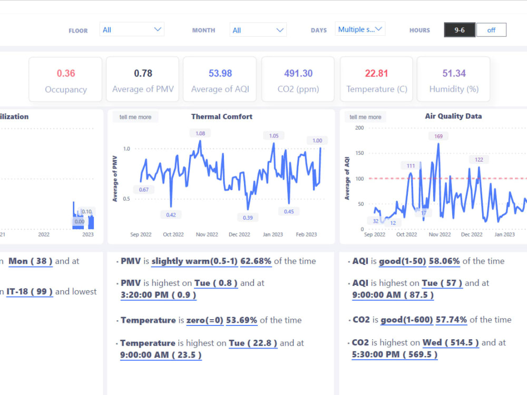Expand the Days multiple selection dropdown

coord(360,29)
